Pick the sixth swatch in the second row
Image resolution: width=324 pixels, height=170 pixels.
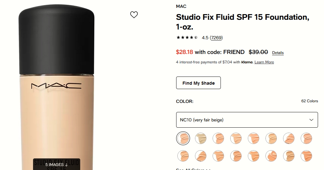point(271,156)
